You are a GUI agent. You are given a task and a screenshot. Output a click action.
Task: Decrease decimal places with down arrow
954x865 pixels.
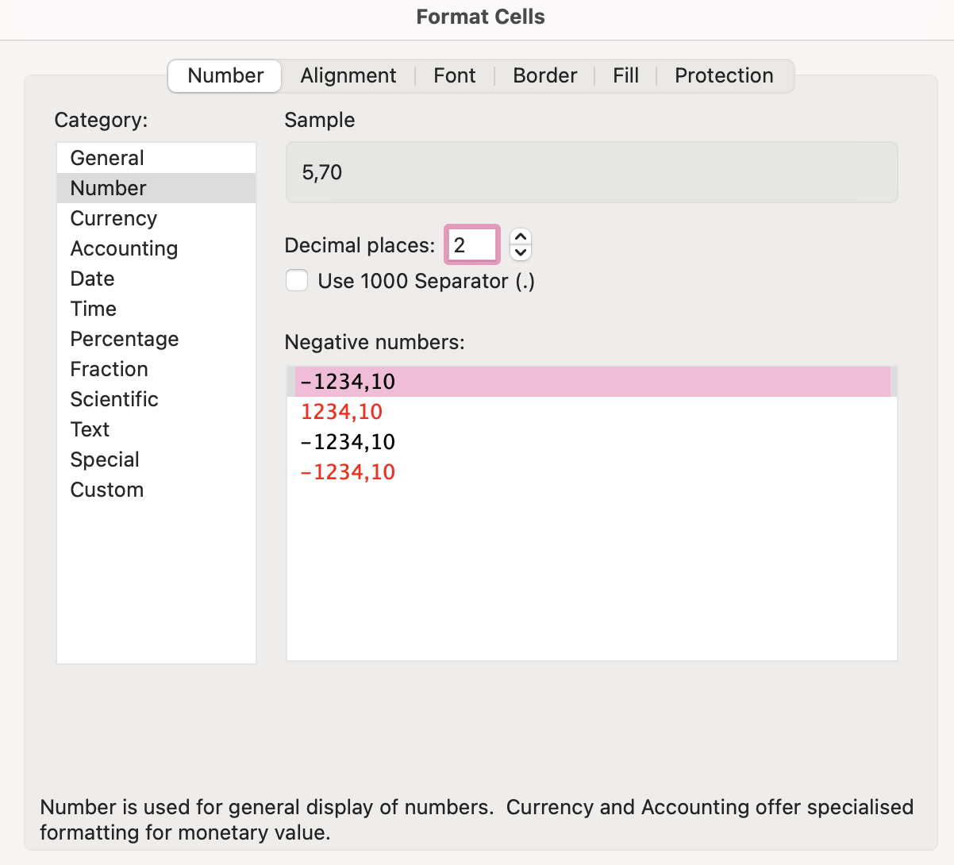[x=521, y=253]
